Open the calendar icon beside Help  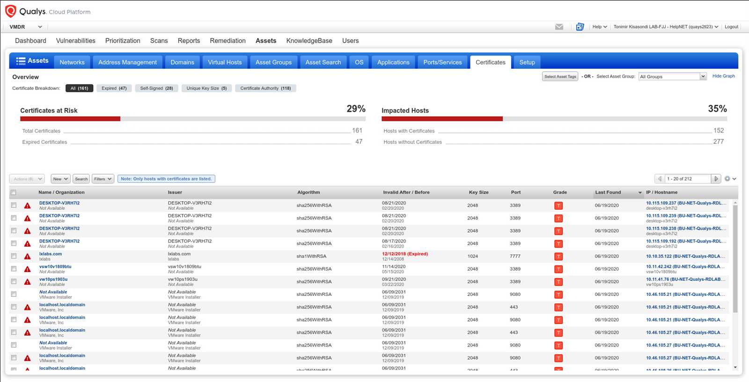(580, 27)
